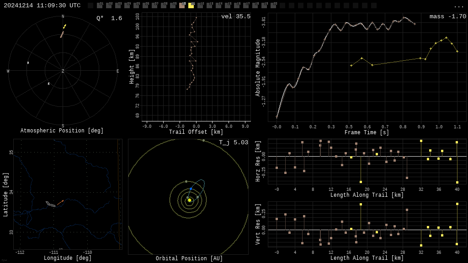Select station square 16 in top bar
The width and height of the screenshot is (468, 263).
click(x=237, y=5)
